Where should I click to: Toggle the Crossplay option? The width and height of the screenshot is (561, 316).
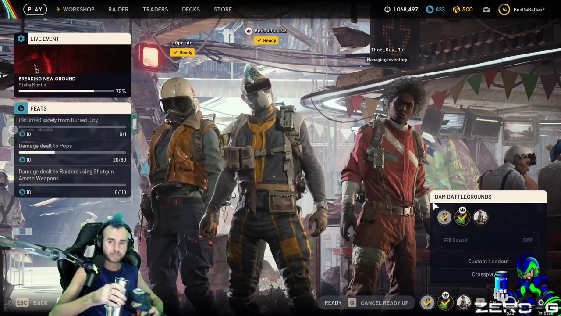483,274
